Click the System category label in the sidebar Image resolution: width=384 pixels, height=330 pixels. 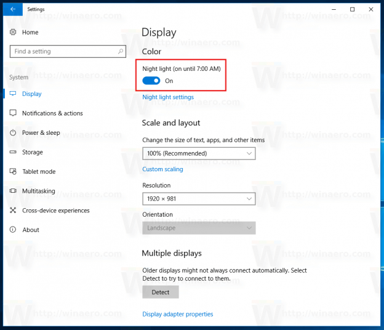[19, 77]
